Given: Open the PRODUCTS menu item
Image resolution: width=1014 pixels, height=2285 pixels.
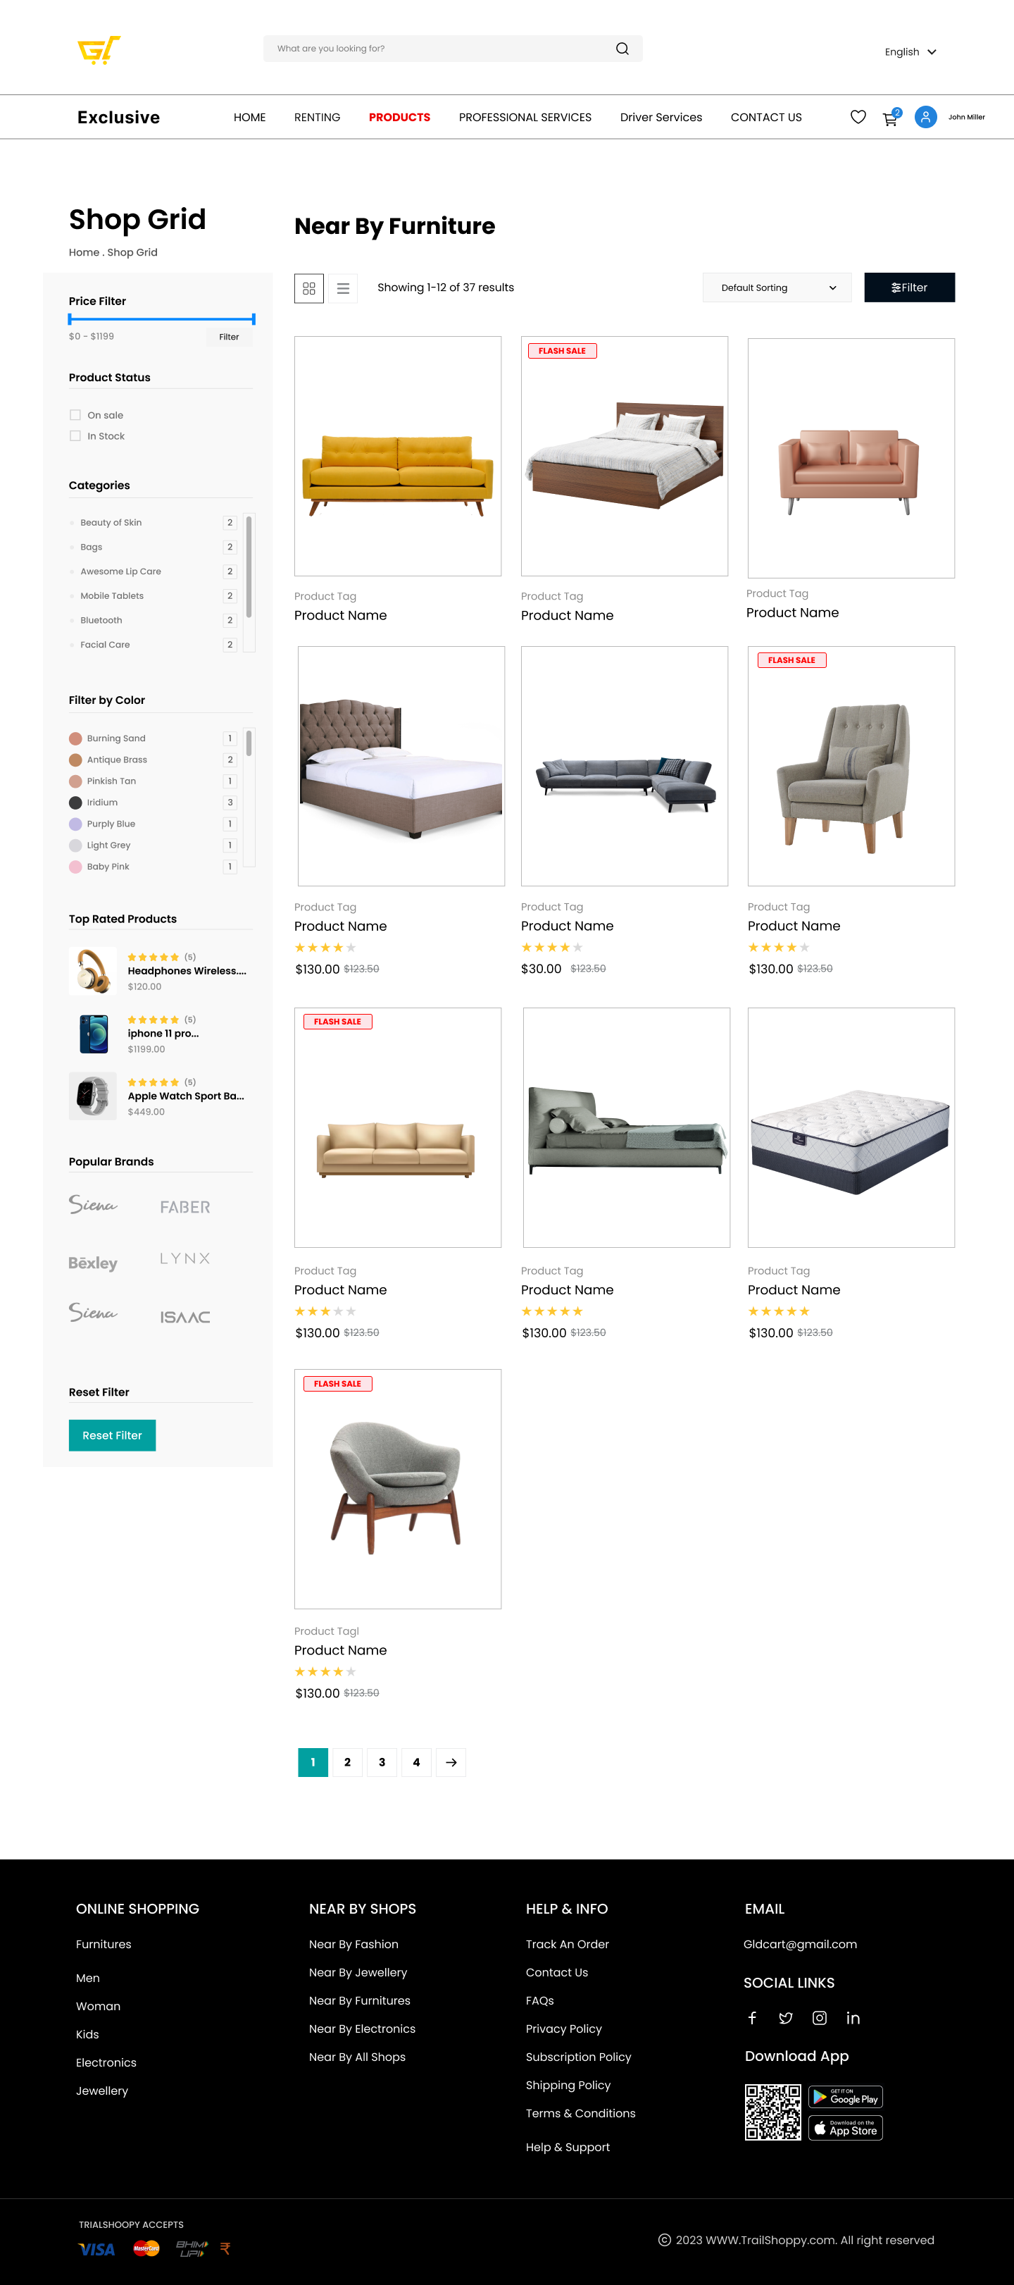Looking at the screenshot, I should pos(400,117).
